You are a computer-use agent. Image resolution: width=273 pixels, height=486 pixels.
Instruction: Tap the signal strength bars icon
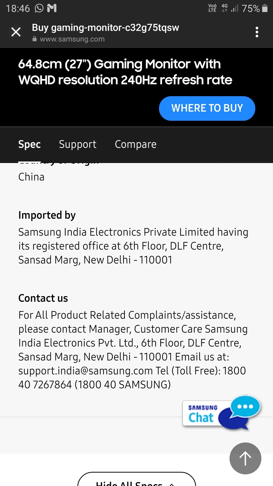235,8
